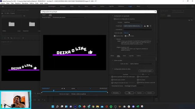Click the Task View taskbar icon

[62, 107]
